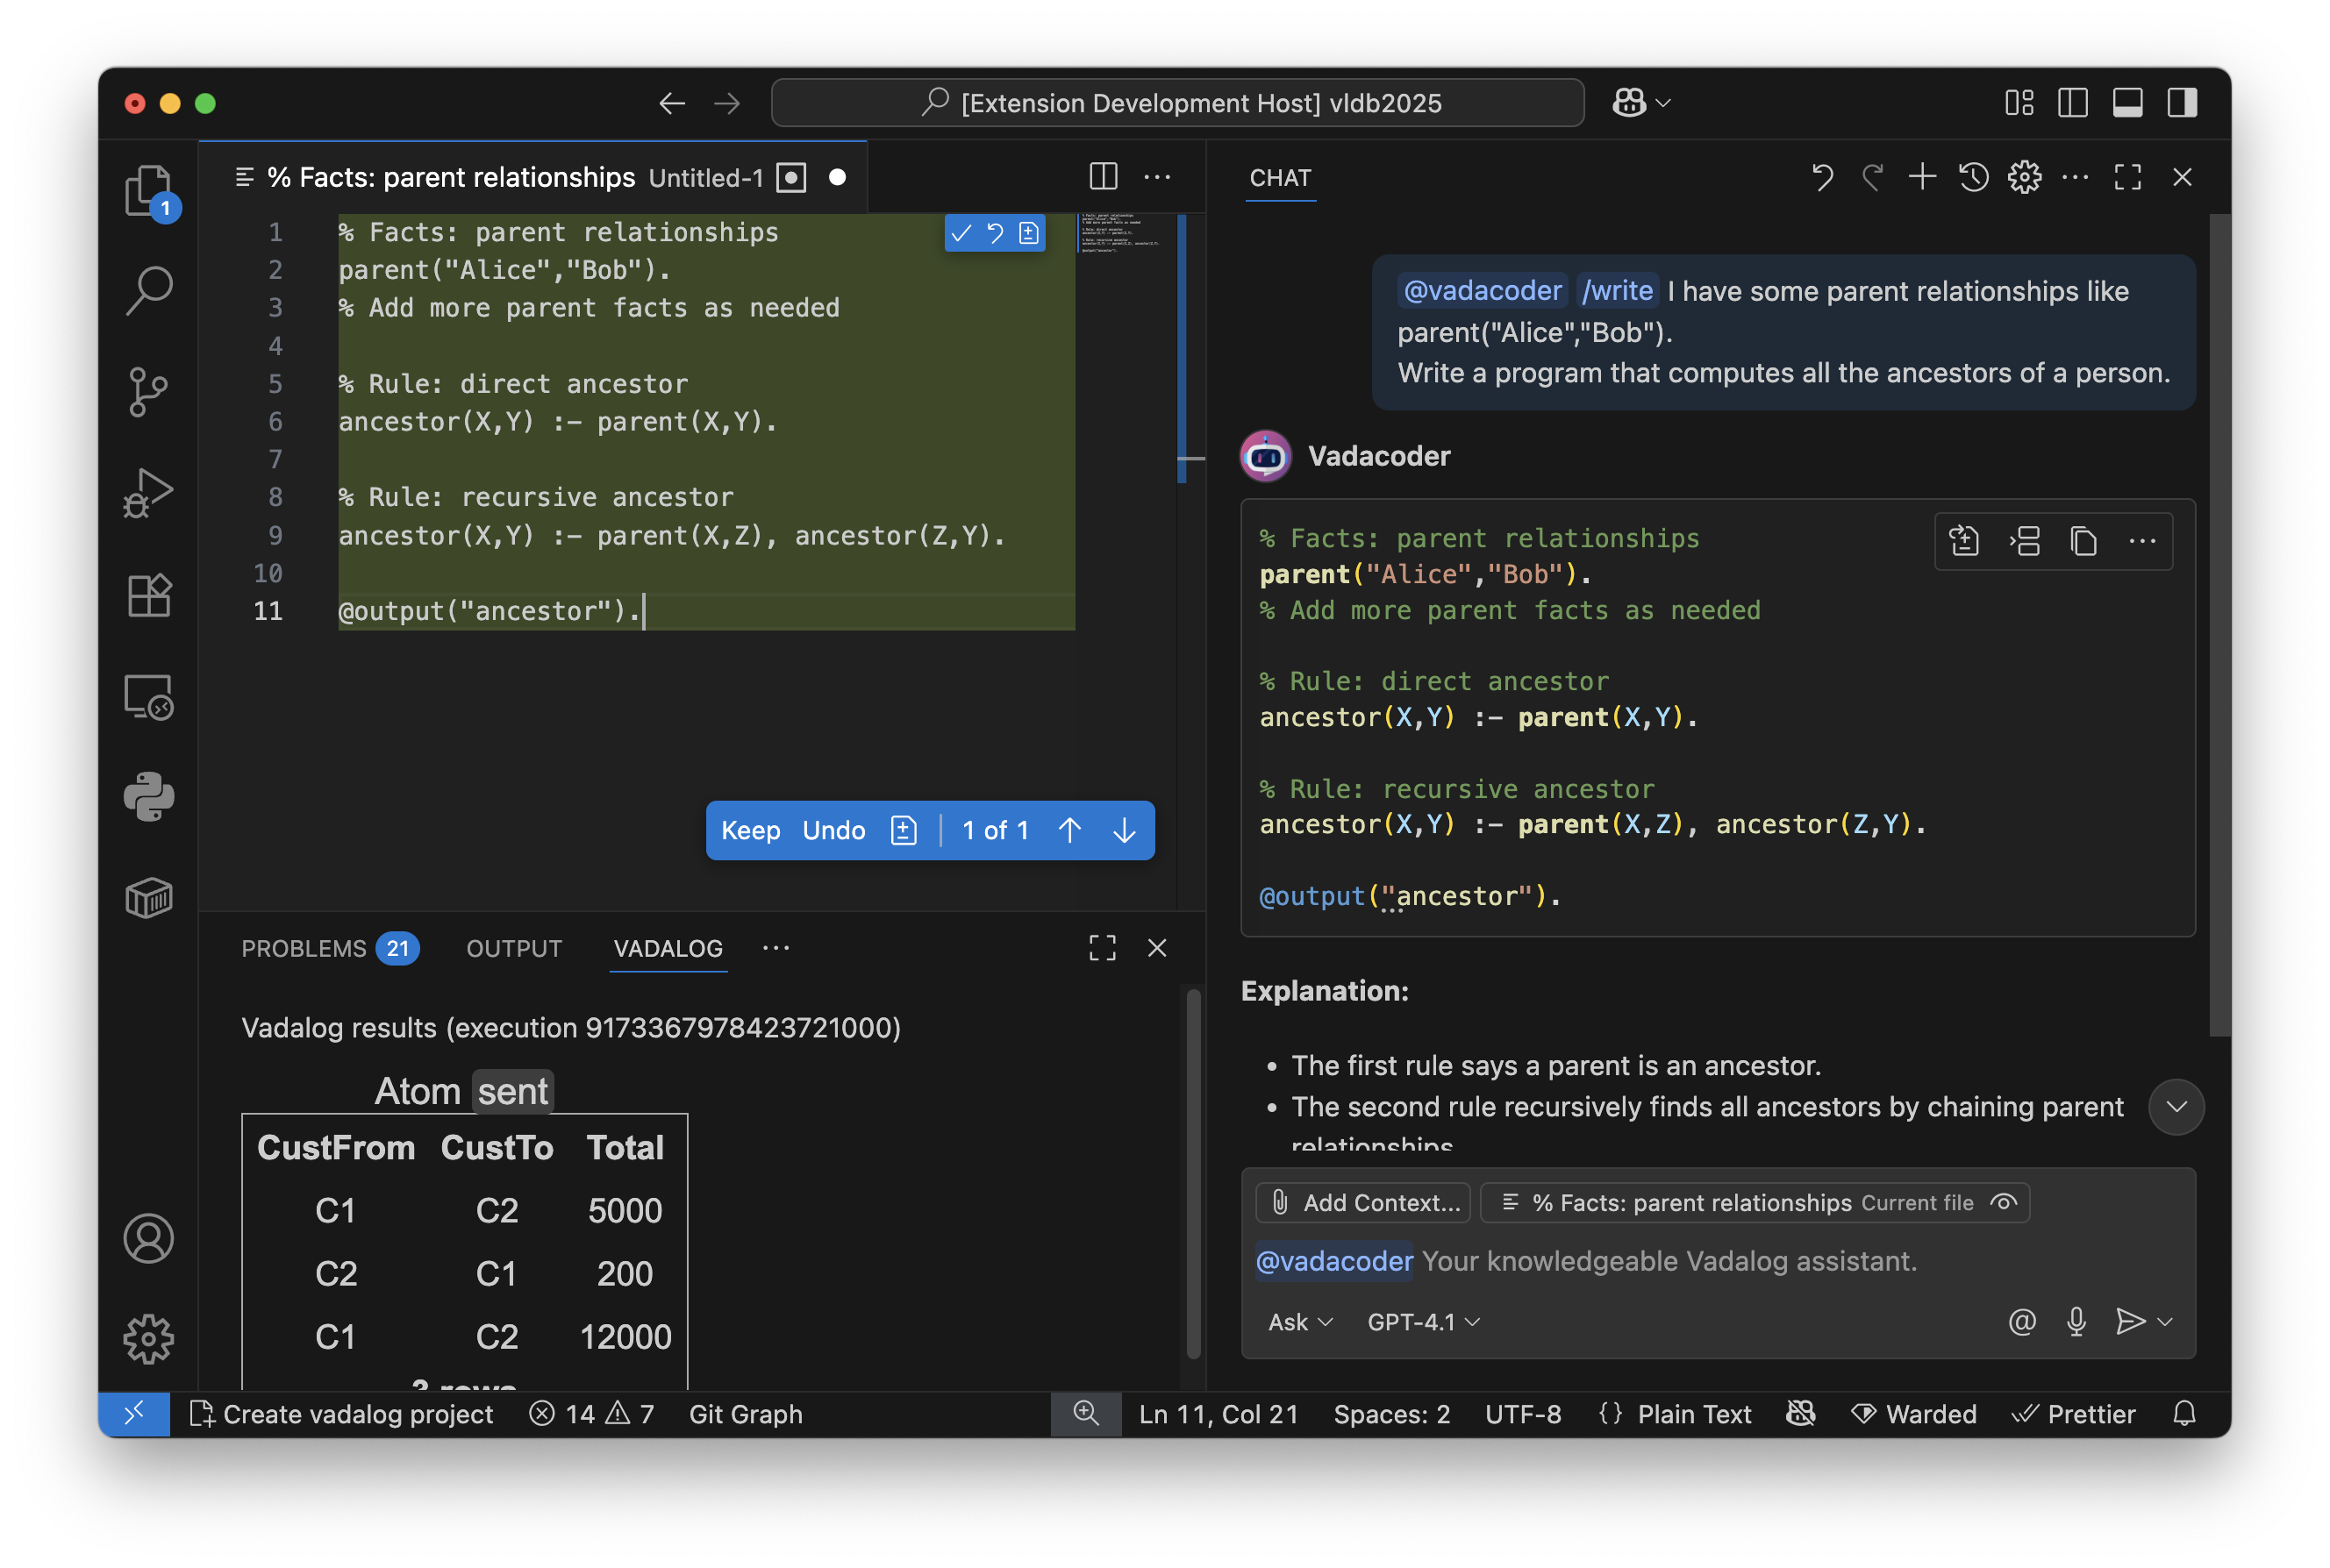Switch to the PROBLEMS tab
The height and width of the screenshot is (1568, 2330).
(x=330, y=947)
